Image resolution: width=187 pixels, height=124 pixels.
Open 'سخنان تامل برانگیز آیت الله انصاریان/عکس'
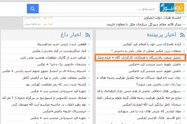click(152, 105)
